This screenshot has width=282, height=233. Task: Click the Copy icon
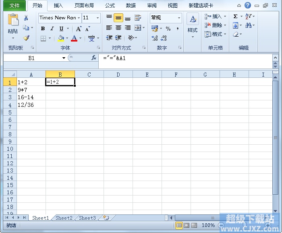pyautogui.click(x=26, y=28)
